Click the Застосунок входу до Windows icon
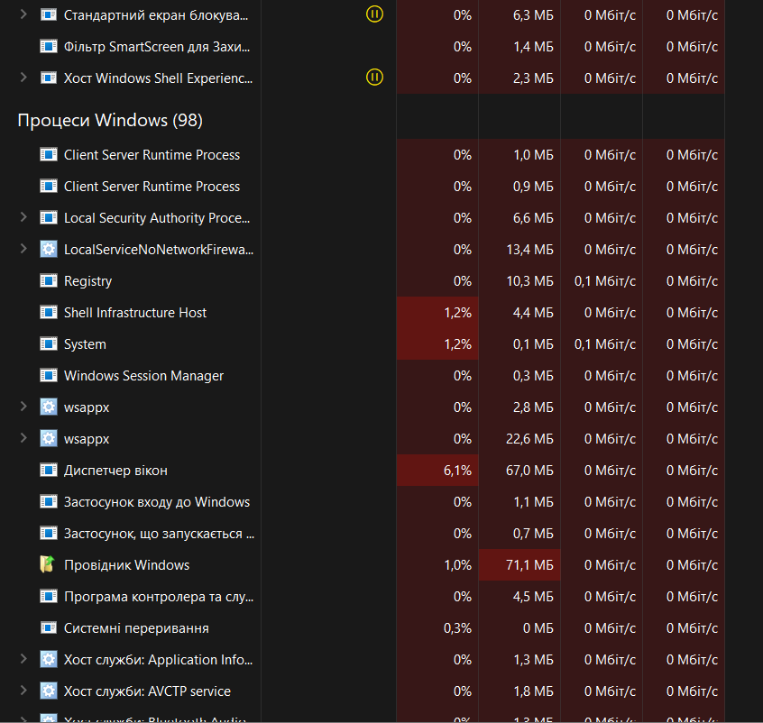The width and height of the screenshot is (763, 723). pos(48,501)
